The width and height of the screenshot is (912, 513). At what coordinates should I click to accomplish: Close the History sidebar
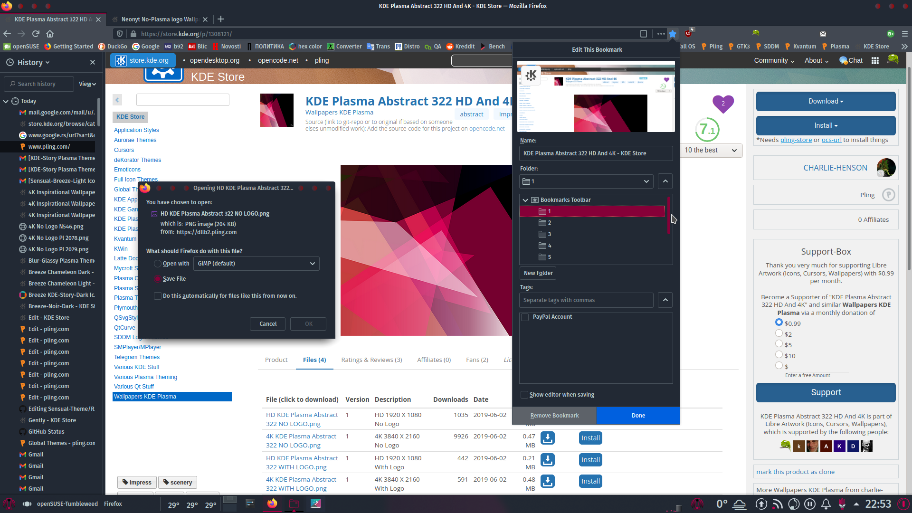coord(93,62)
